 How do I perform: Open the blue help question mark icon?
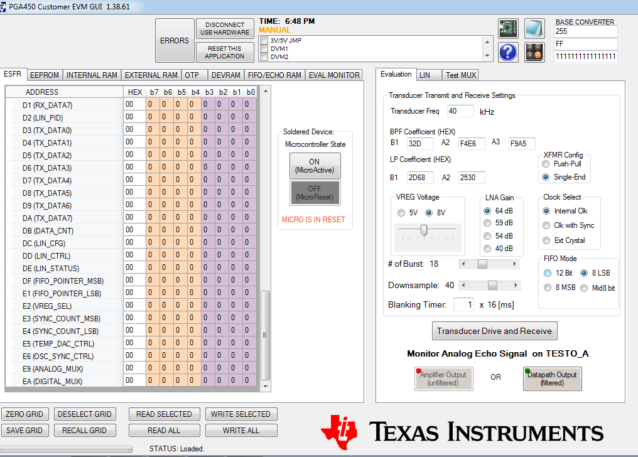tap(508, 53)
